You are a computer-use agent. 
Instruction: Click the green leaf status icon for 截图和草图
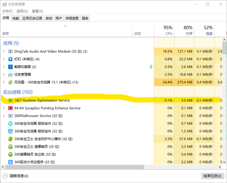151,67
